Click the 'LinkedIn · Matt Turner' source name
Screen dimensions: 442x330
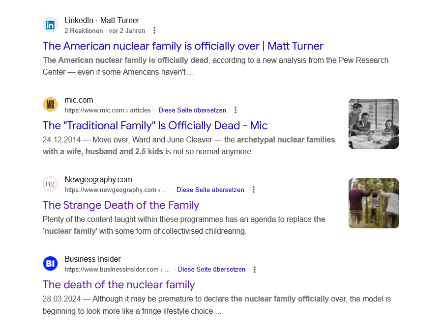[x=102, y=20]
